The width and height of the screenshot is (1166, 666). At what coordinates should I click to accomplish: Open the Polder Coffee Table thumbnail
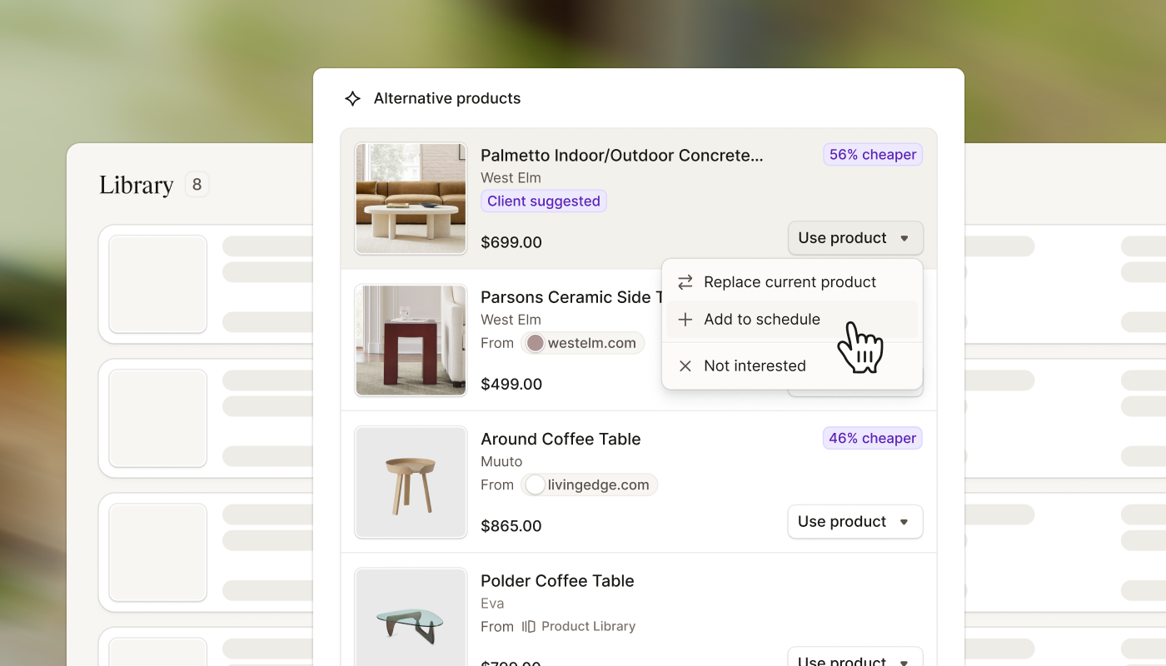pyautogui.click(x=411, y=618)
